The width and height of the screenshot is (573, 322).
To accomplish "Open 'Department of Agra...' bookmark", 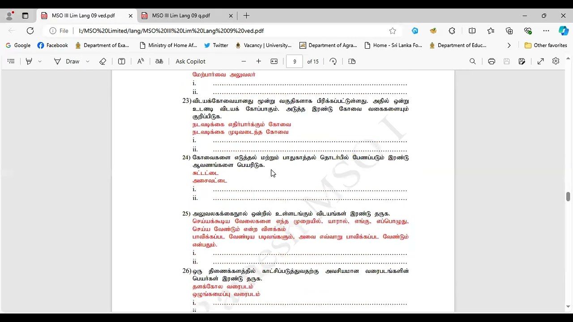I will 328,45.
